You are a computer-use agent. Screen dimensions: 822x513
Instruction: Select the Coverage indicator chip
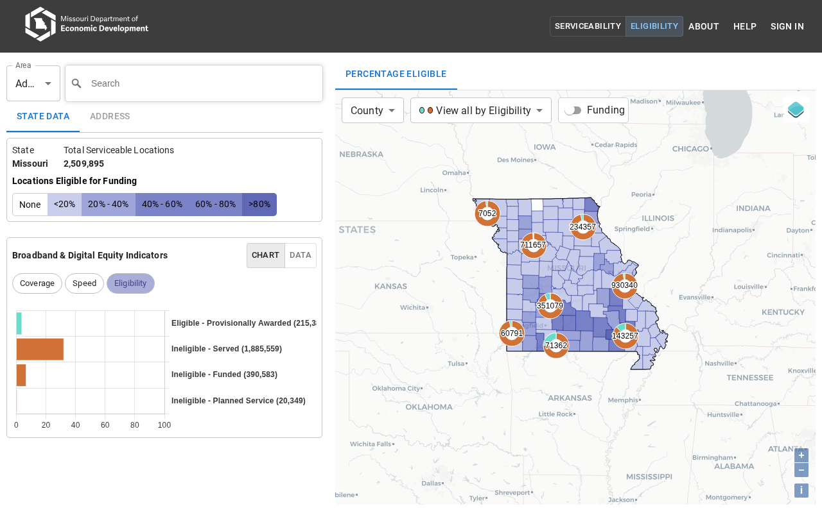[37, 283]
